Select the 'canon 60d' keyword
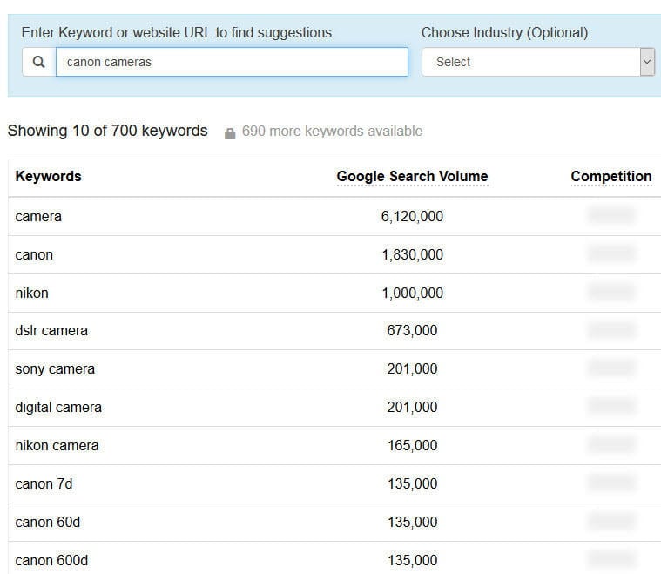Image resolution: width=661 pixels, height=574 pixels. (48, 522)
